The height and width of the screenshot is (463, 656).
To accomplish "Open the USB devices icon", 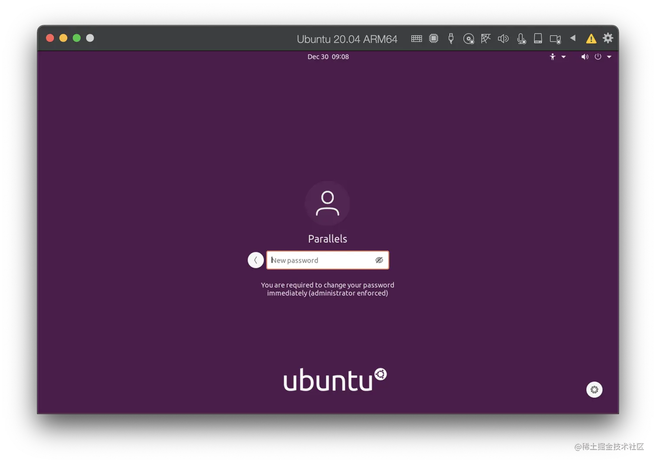I will pos(451,39).
